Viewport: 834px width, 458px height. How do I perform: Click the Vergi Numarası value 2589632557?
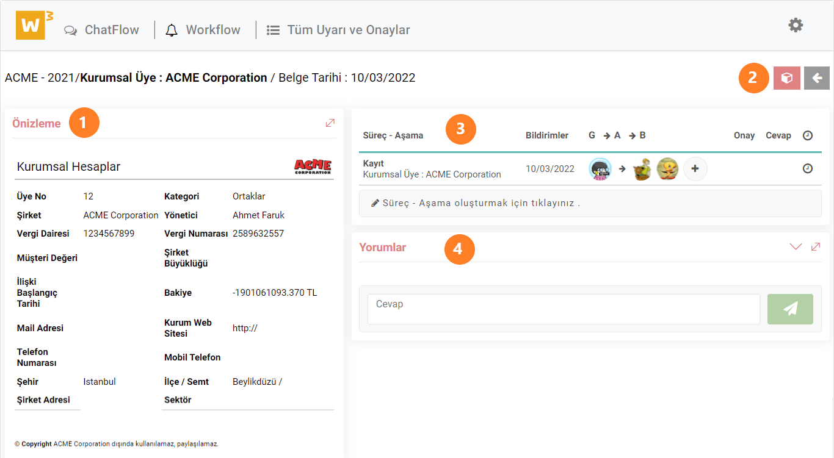click(258, 234)
